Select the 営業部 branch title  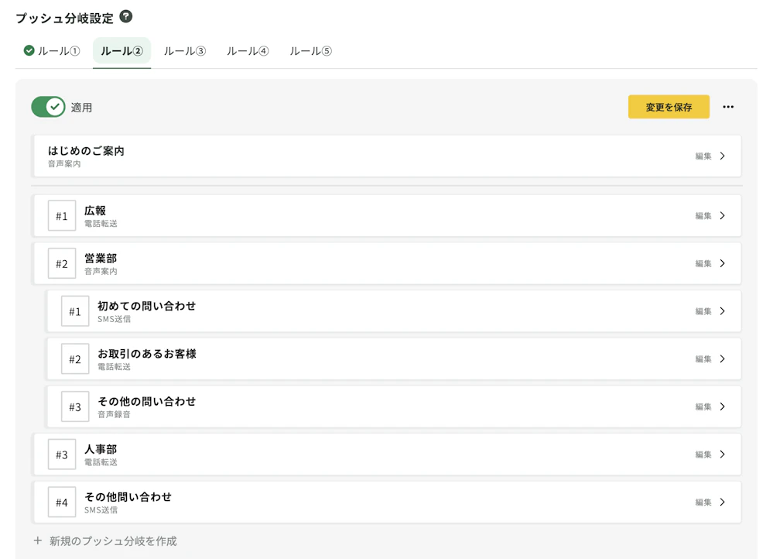[101, 259]
